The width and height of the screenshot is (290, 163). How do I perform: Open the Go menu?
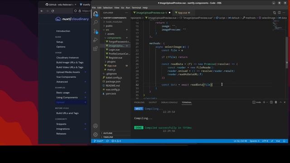(x=123, y=8)
